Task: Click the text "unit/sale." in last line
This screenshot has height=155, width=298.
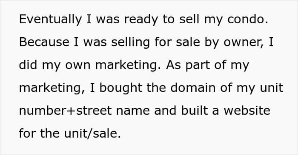Action: click(92, 133)
